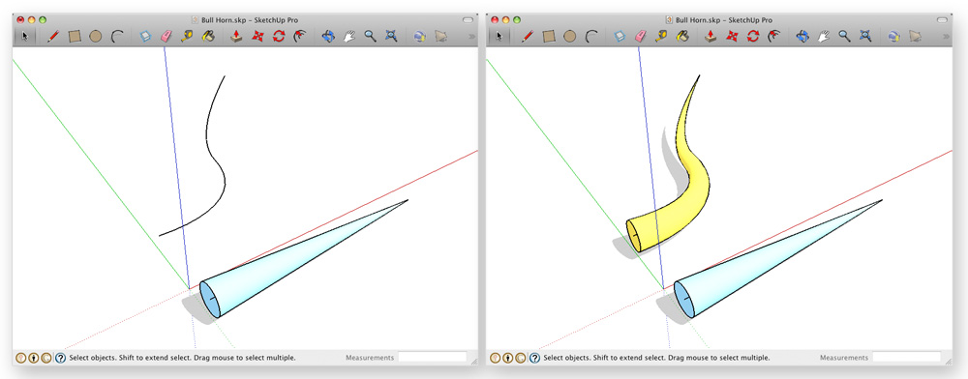This screenshot has height=379, width=968.
Task: Expand the toolbar overflow chevron in the window without the yellow horn
Action: 471,37
